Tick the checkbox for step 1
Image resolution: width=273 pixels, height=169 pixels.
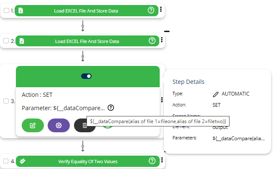pos(6,11)
